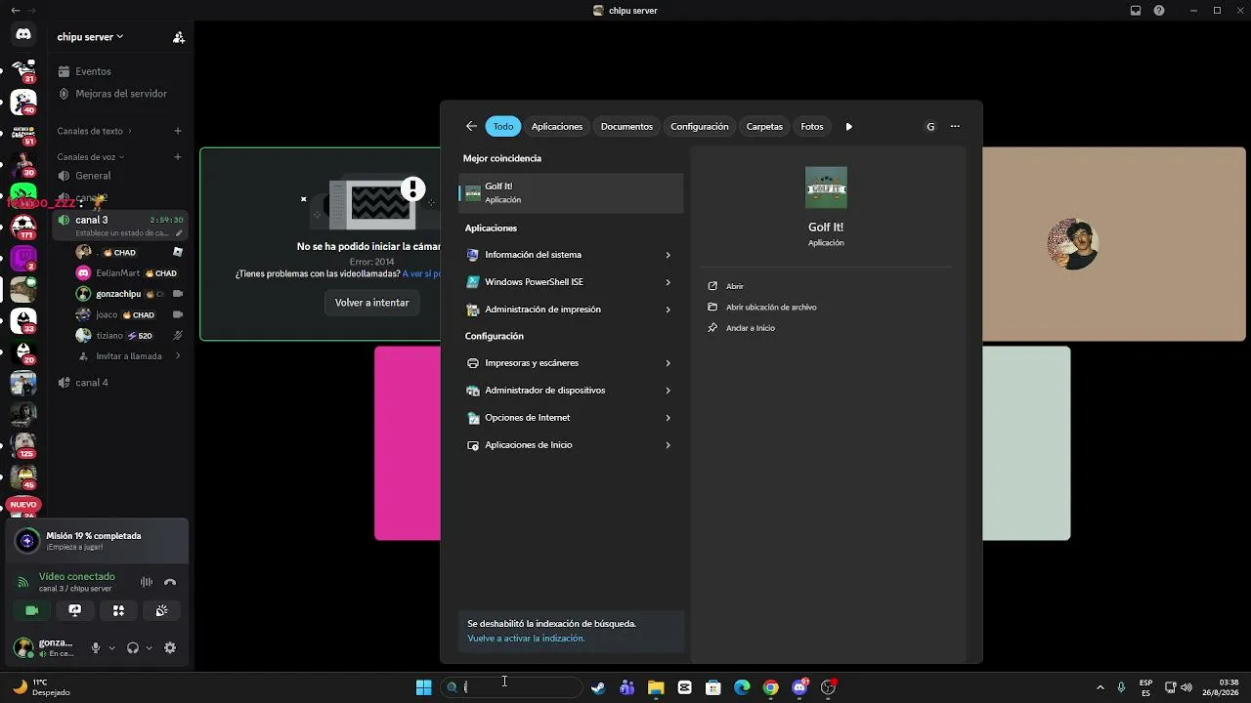Show more search filters arrow

(848, 126)
